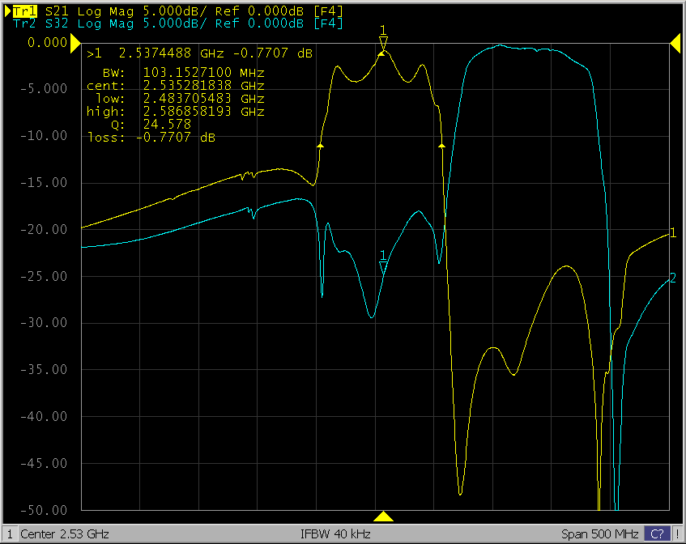This screenshot has width=686, height=544.
Task: Click the high bandwidth cutoff arrow marker
Action: (441, 145)
